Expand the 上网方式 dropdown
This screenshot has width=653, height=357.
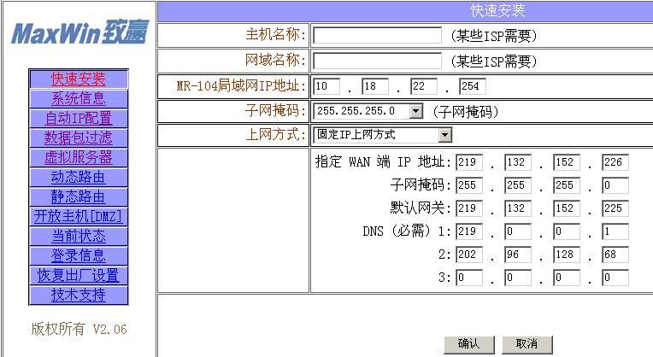click(444, 135)
